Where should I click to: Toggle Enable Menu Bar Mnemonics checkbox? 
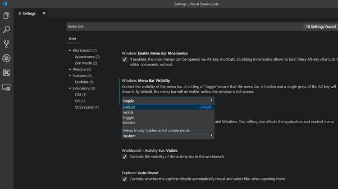[124, 60]
